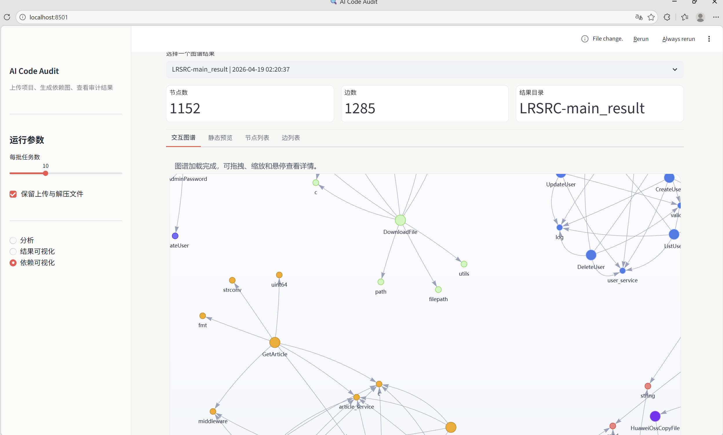Select the 结果可视化 radio option
This screenshot has width=723, height=435.
pos(13,252)
